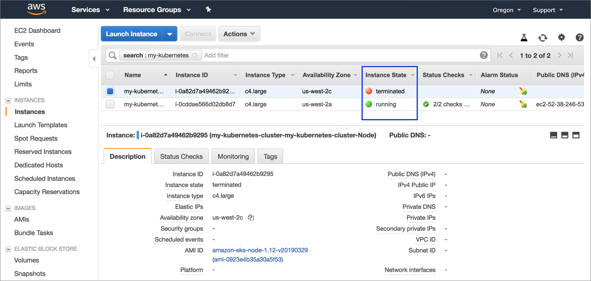The image size is (591, 281).
Task: Go to last page of results
Action: click(570, 56)
